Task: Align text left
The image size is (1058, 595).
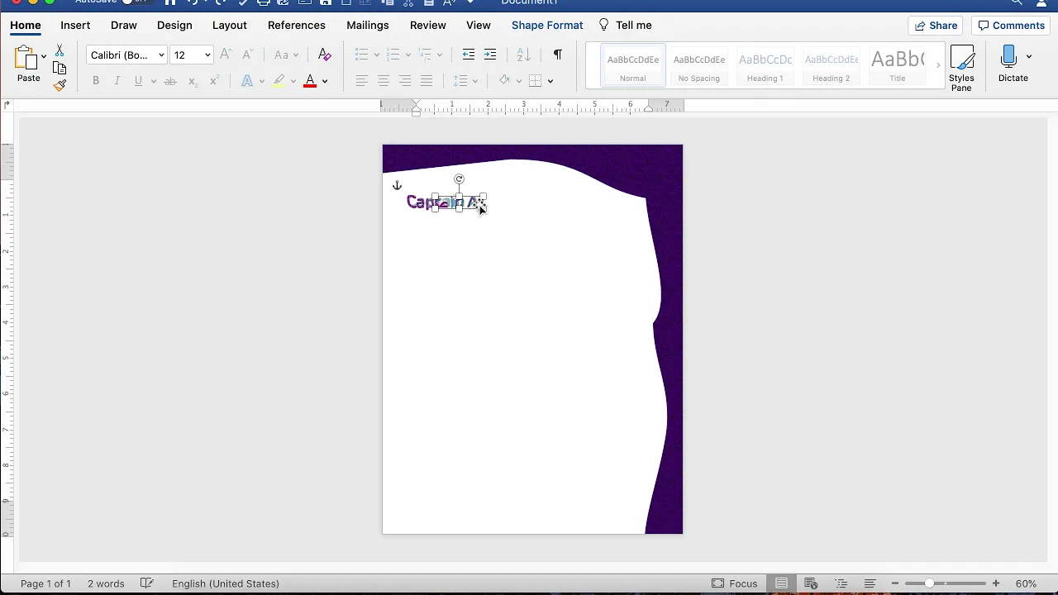Action: point(361,81)
